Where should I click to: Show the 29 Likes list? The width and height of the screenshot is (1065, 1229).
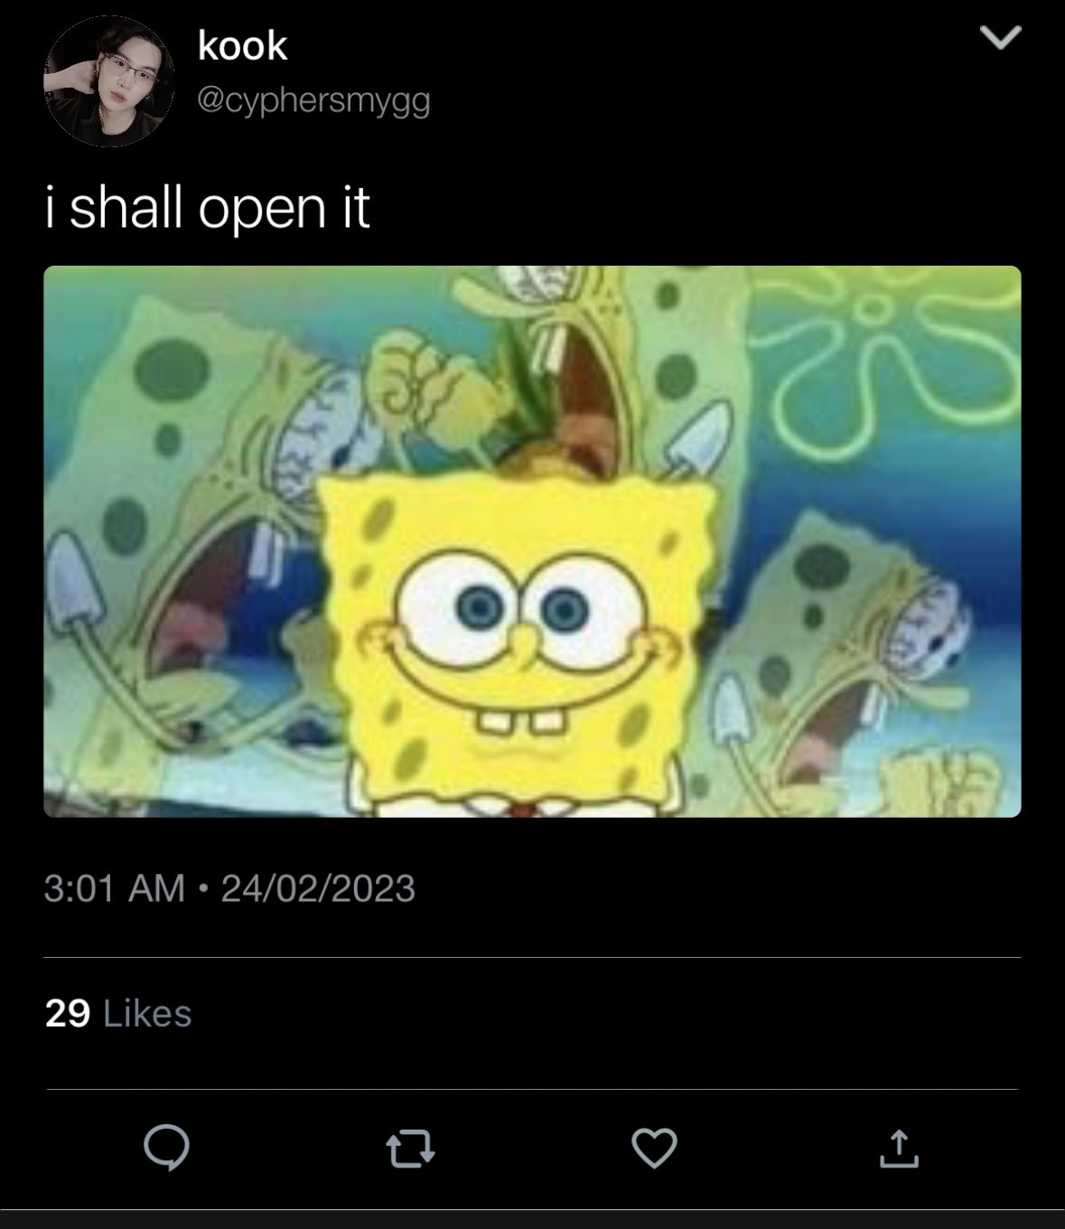point(118,1013)
